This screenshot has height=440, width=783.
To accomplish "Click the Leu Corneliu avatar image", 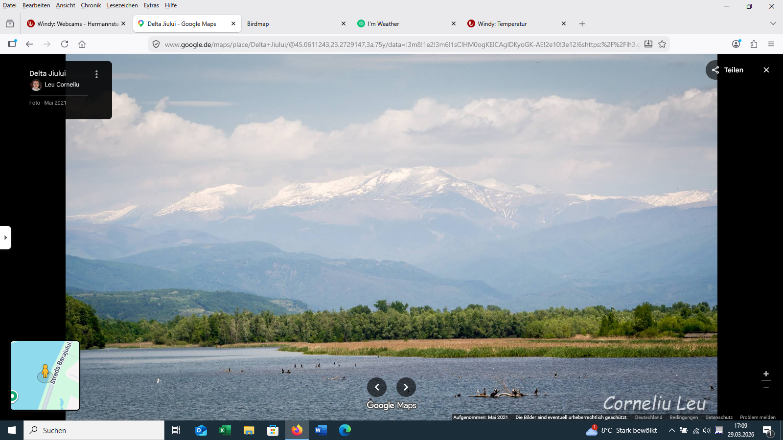I will (36, 85).
